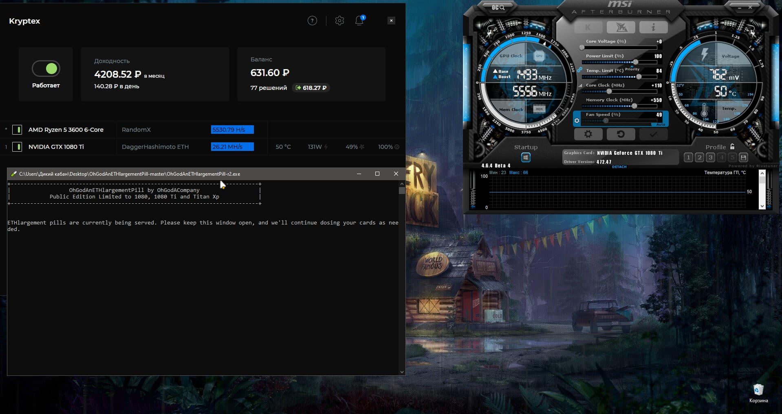Screen dimensions: 782x414
Task: Toggle mining on AMD Ryzen 5 3600
Action: coord(17,130)
